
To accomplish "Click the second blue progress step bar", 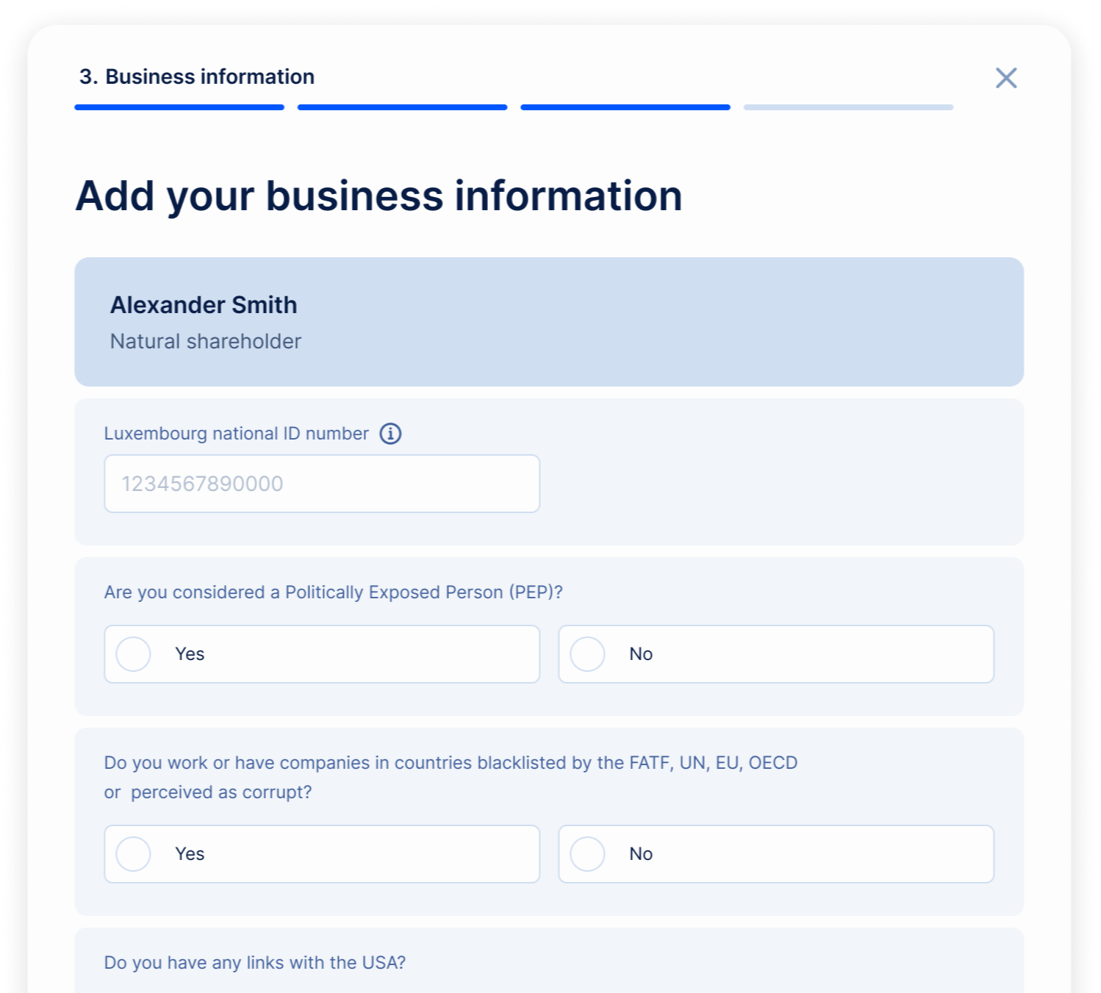I will click(402, 107).
